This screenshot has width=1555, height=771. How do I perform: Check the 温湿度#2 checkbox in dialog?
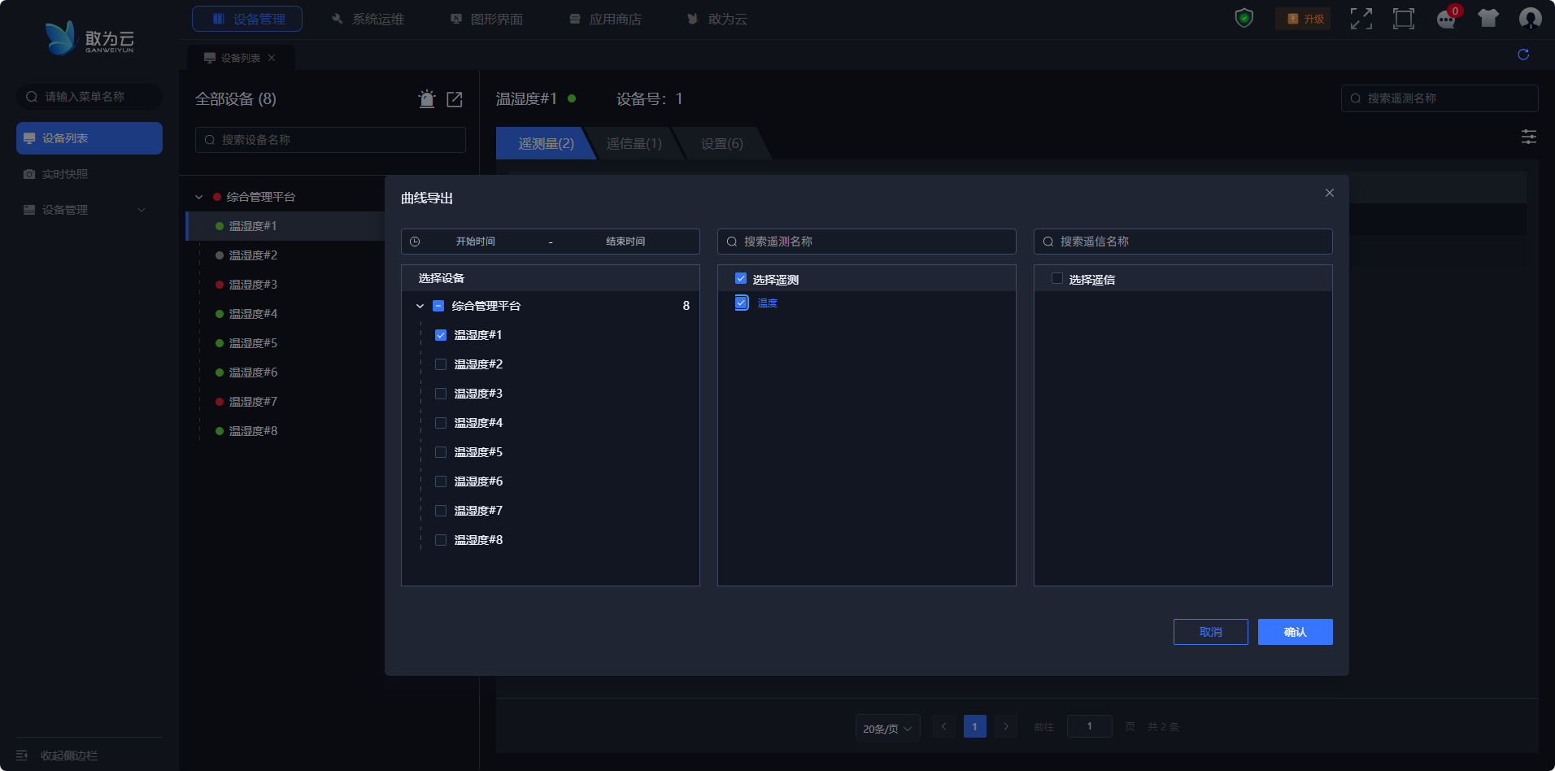click(x=441, y=364)
